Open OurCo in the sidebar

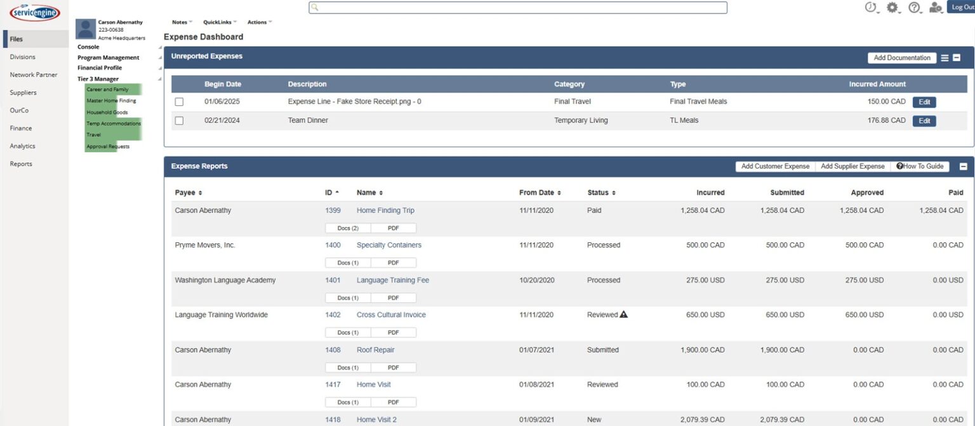click(x=19, y=110)
